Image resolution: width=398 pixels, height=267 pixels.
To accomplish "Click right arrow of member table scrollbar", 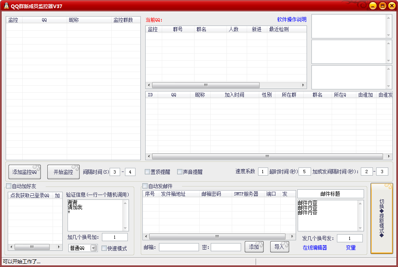I will click(x=389, y=156).
